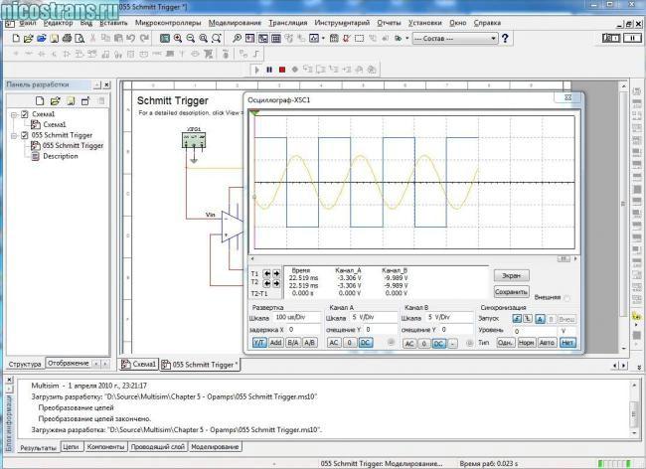
Task: Click the Open file folder icon
Action: [28, 39]
